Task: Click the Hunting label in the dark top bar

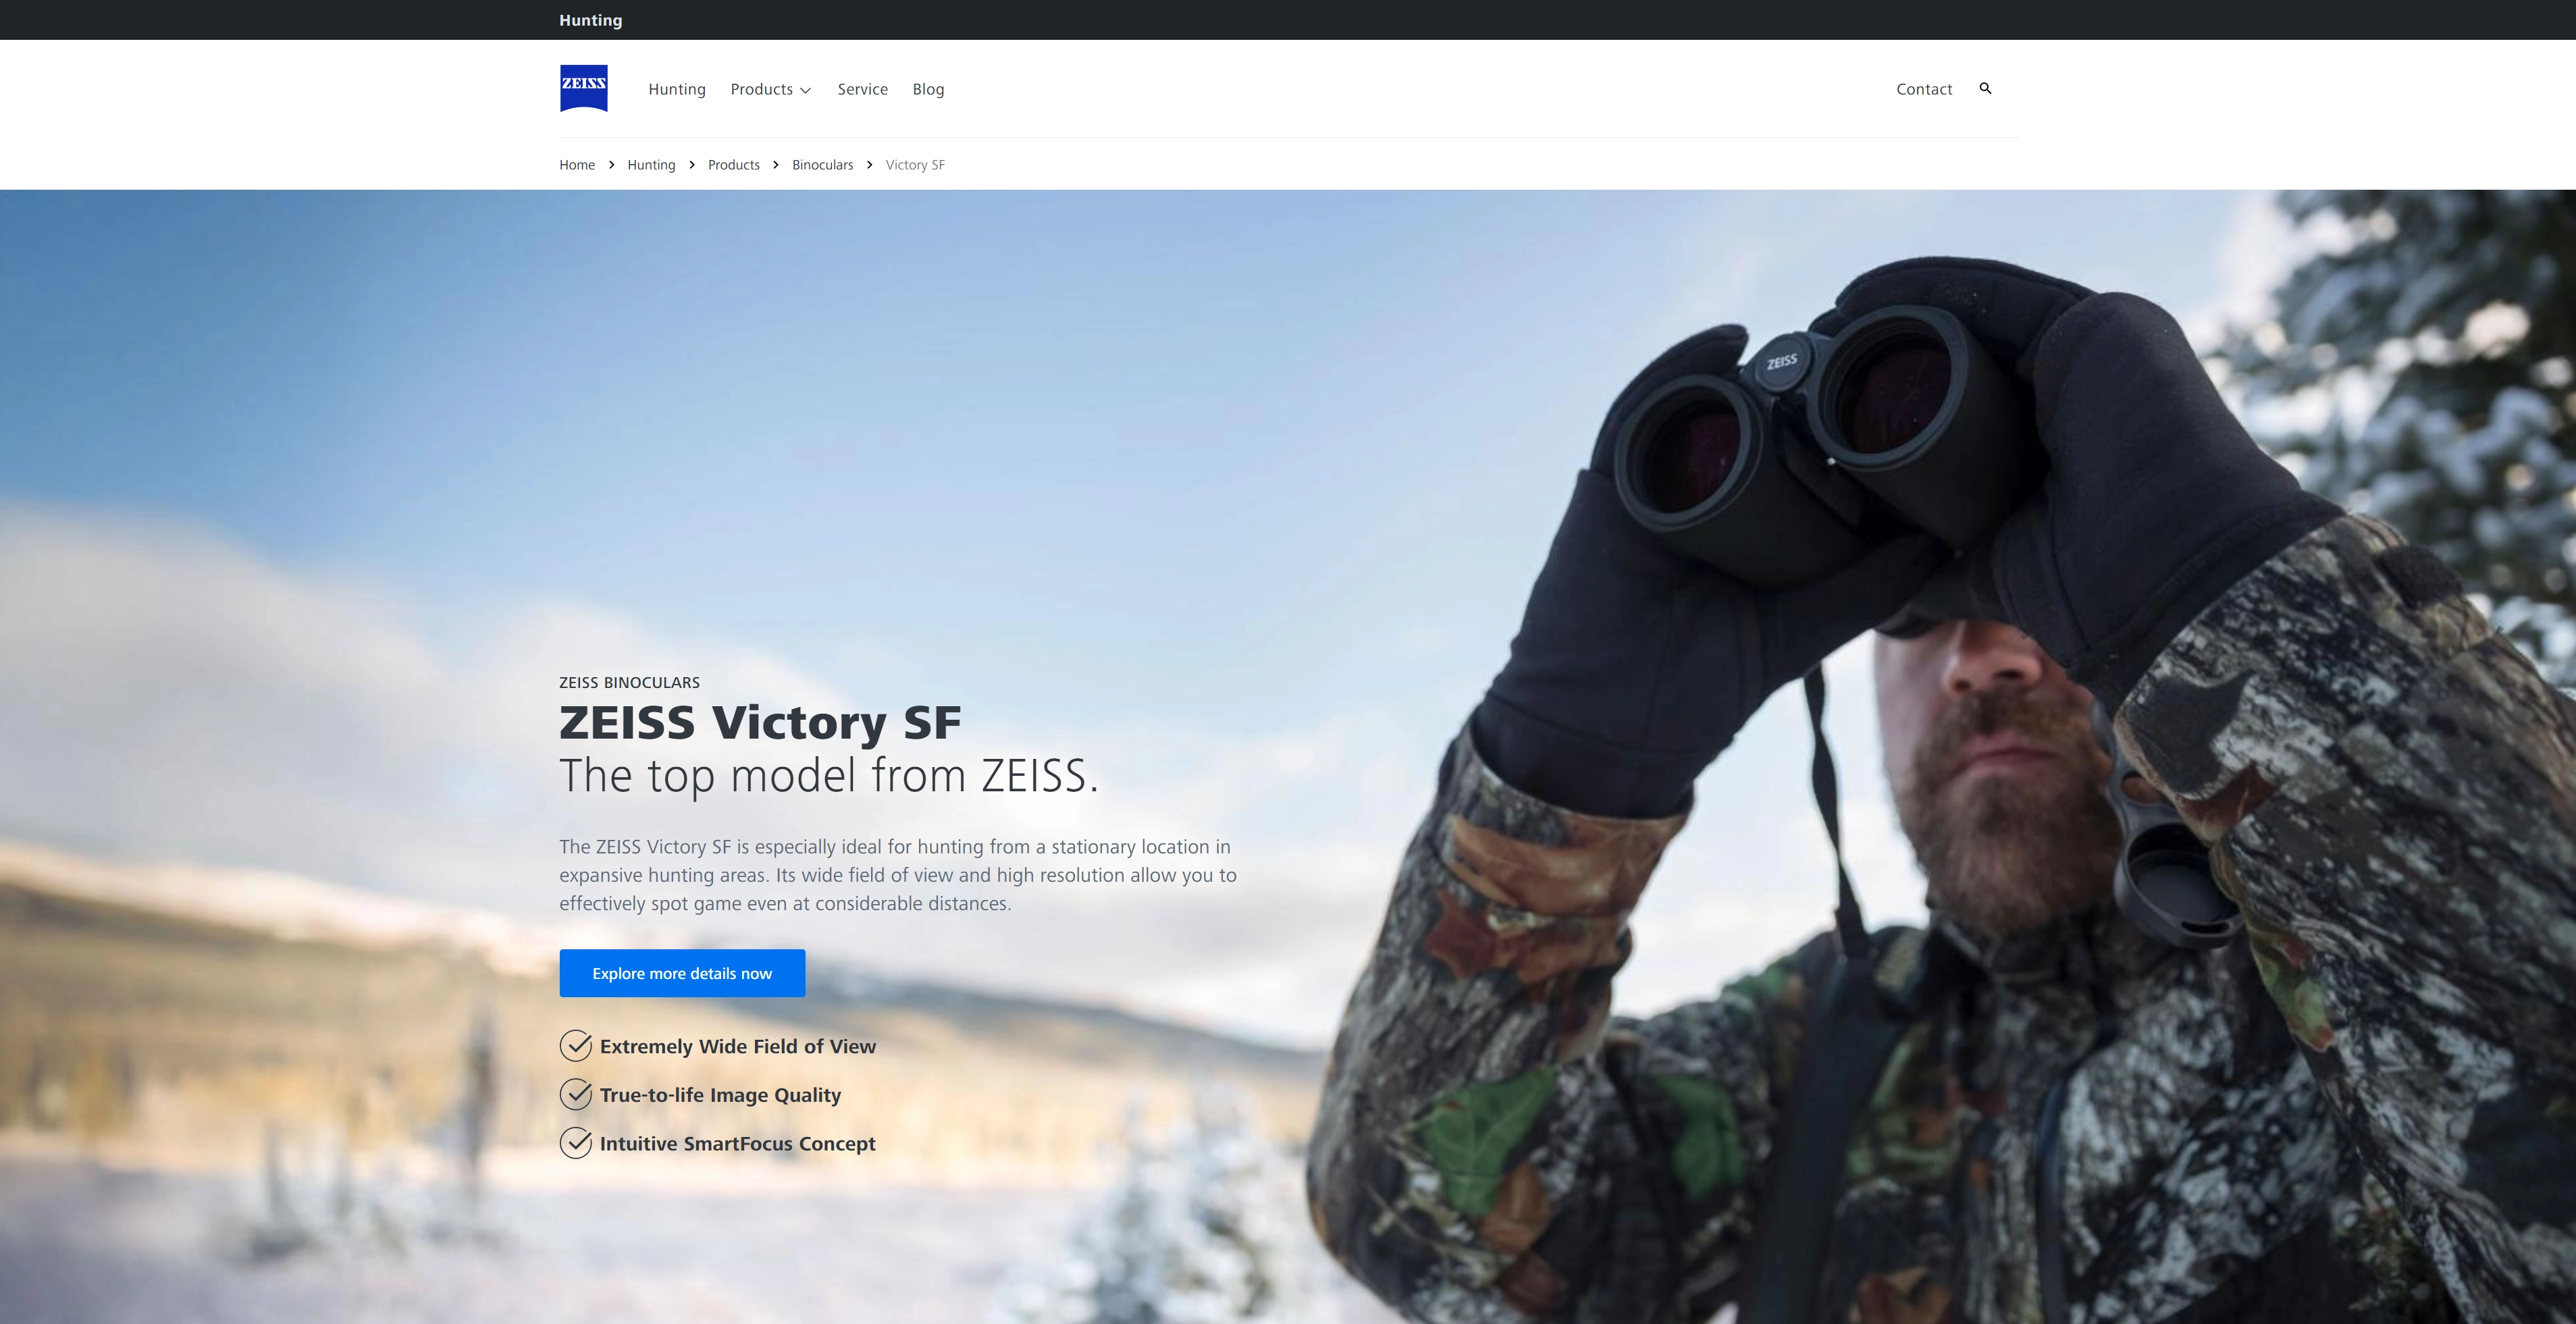Action: [590, 20]
